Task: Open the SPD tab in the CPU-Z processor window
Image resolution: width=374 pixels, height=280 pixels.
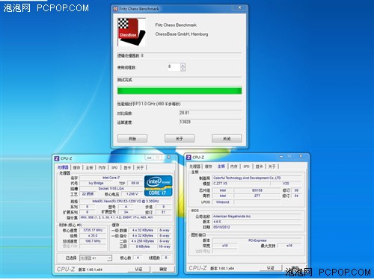Action: click(114, 168)
